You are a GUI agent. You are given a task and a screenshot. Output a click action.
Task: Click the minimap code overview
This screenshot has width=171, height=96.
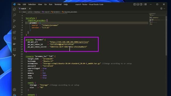(x=157, y=19)
